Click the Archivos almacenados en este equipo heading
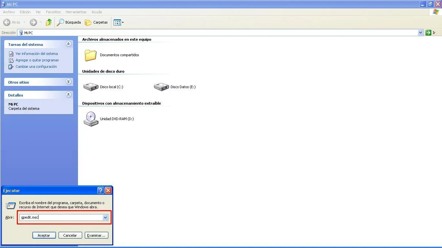The height and width of the screenshot is (248, 442). [117, 39]
